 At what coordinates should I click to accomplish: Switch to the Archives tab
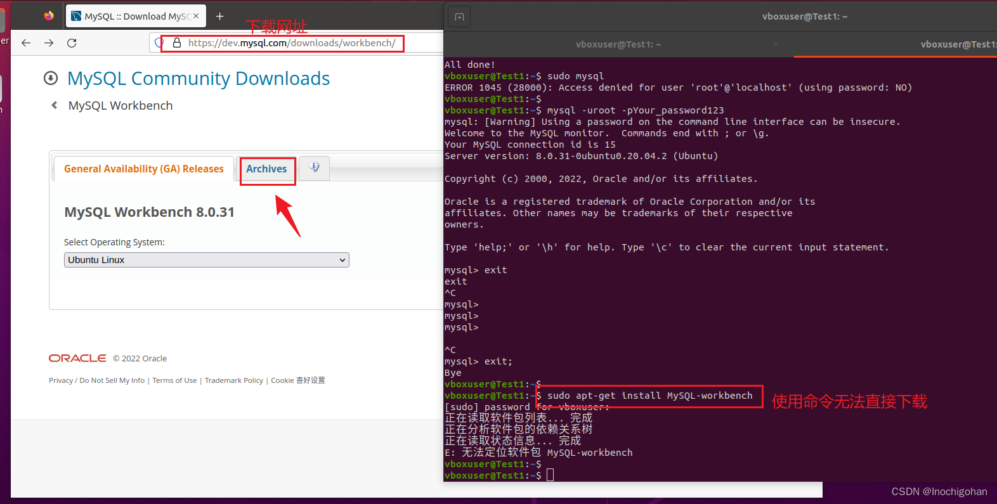266,169
